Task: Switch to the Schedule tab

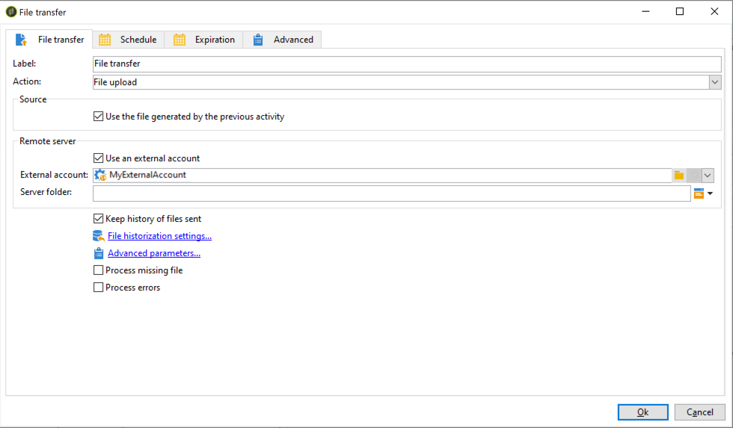Action: (x=128, y=40)
